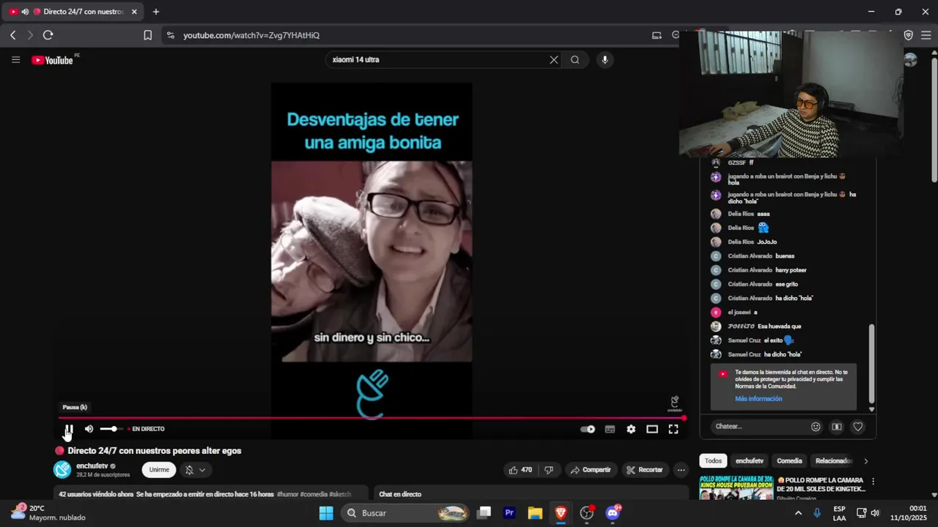Clear the search text with X
This screenshot has height=527, width=938.
554,60
